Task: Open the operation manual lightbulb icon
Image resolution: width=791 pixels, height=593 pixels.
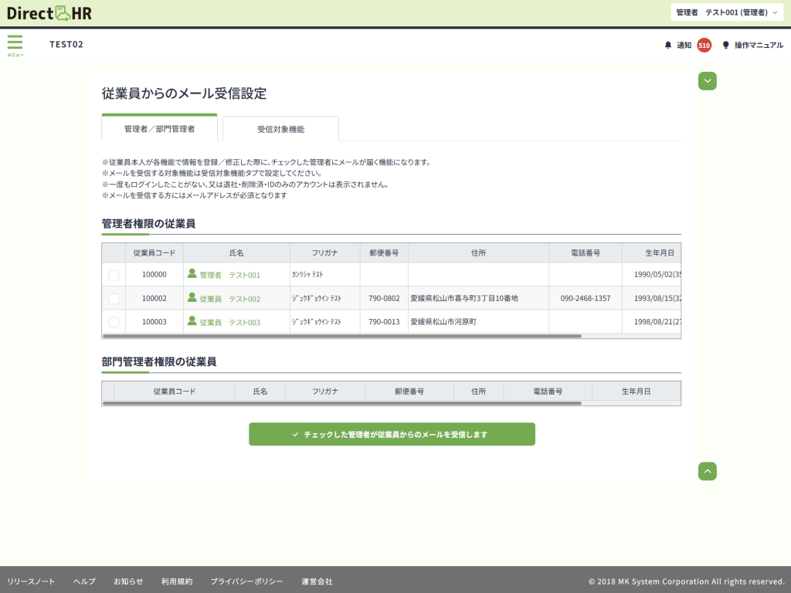Action: (725, 46)
